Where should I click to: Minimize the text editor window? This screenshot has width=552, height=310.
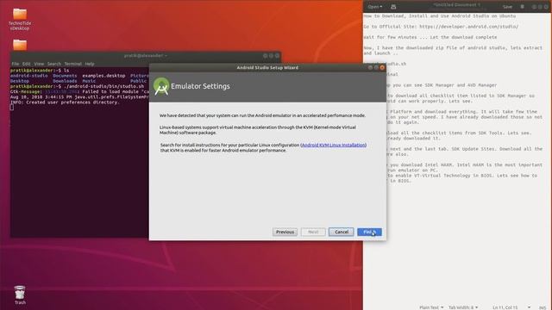click(x=534, y=7)
